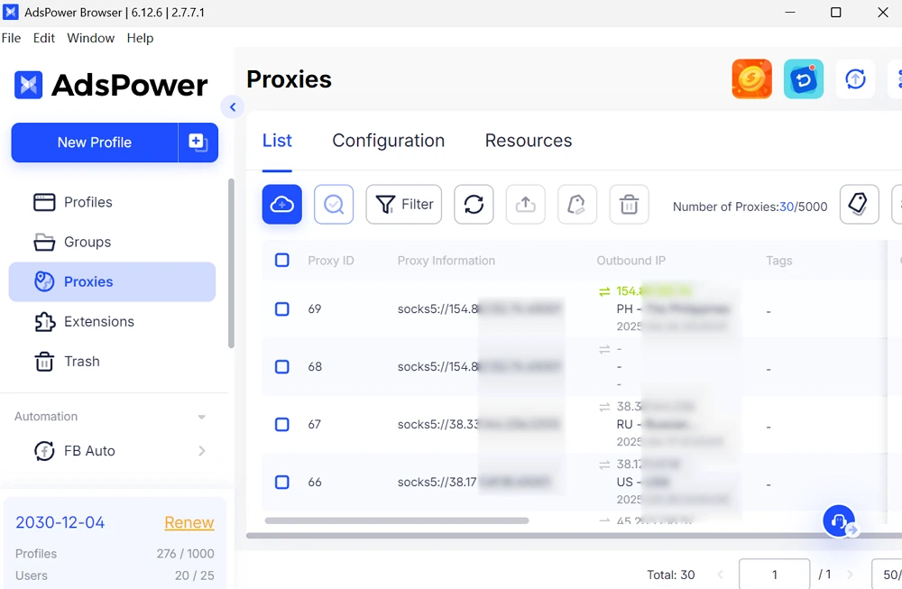902x589 pixels.
Task: Click the New Profile button
Action: [x=95, y=143]
